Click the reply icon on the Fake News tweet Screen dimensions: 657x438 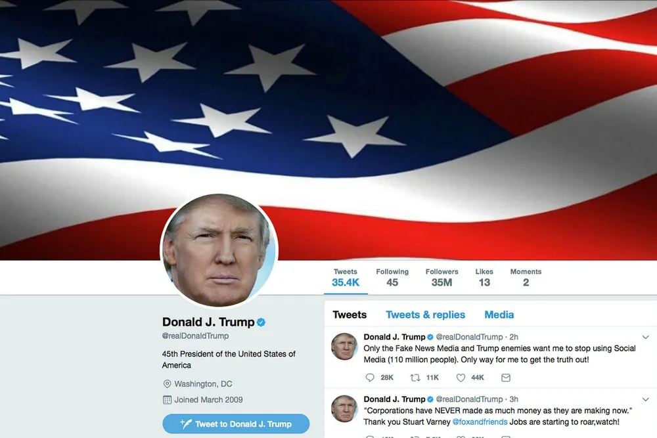point(369,378)
